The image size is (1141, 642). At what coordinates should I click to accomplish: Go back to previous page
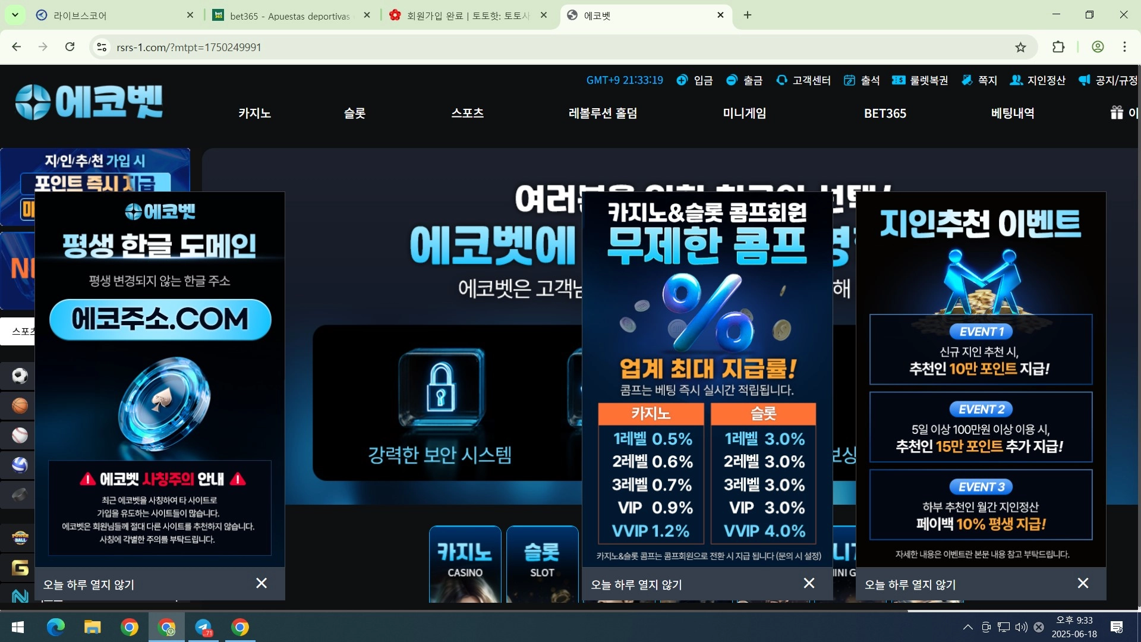[17, 47]
